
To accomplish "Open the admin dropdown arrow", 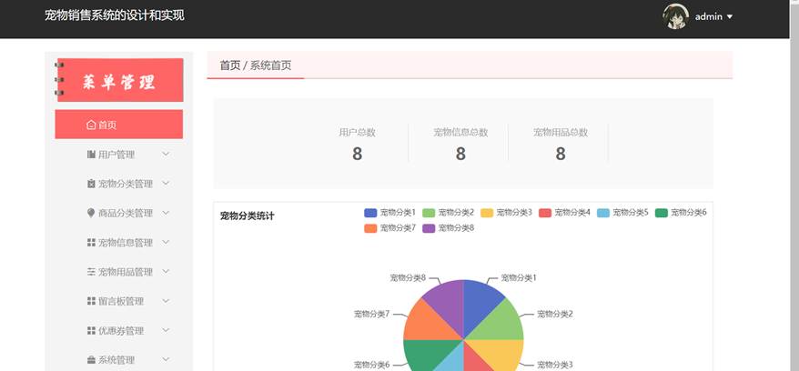I will pos(730,16).
